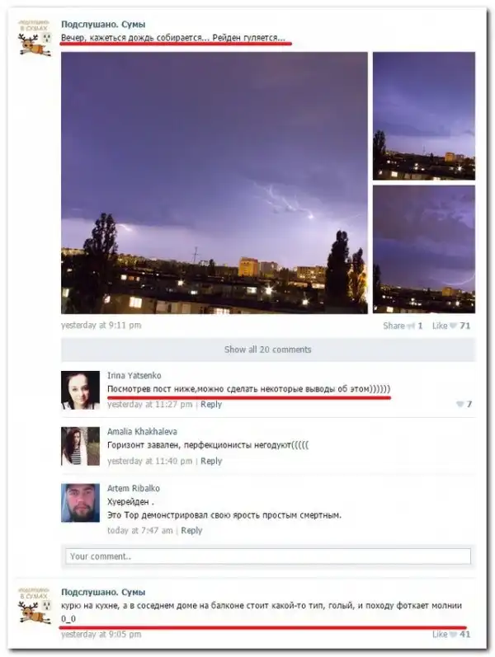This screenshot has width=495, height=657.
Task: Click the Like heart on the lightning photo post
Action: (453, 326)
